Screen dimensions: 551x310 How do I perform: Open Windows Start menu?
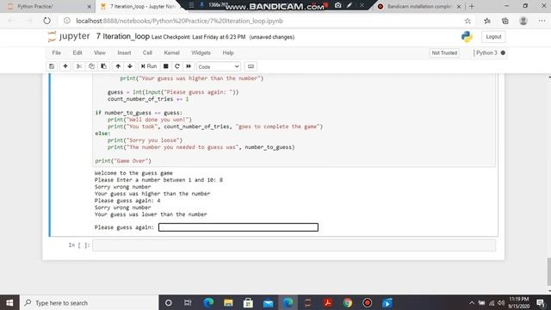[9, 302]
